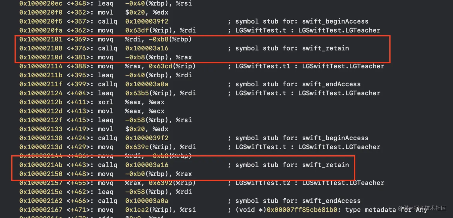
Task: Click the callq 0x100003a16 operand at +376
Action: point(147,48)
